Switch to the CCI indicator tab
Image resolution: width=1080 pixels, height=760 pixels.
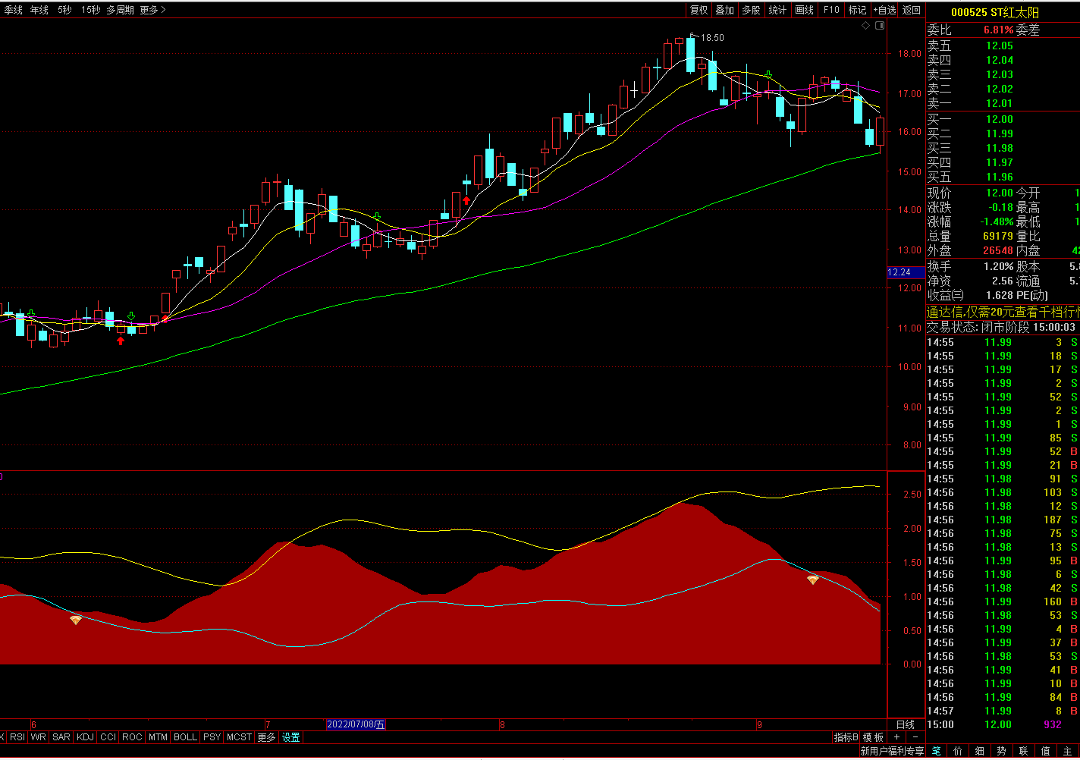(x=108, y=737)
